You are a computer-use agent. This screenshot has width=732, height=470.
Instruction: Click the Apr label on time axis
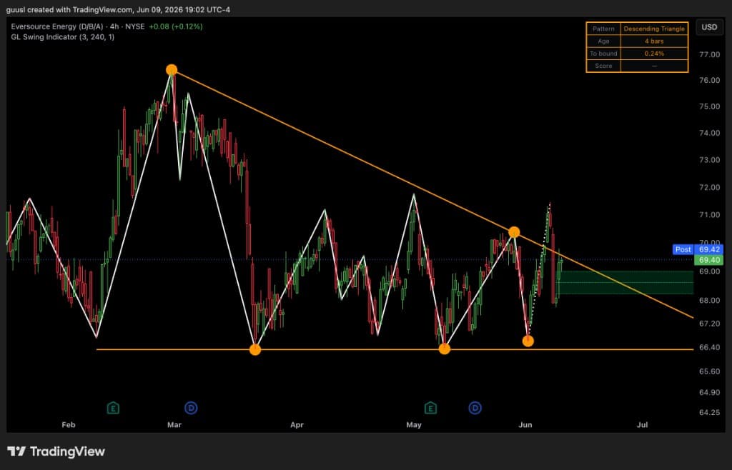tap(297, 425)
